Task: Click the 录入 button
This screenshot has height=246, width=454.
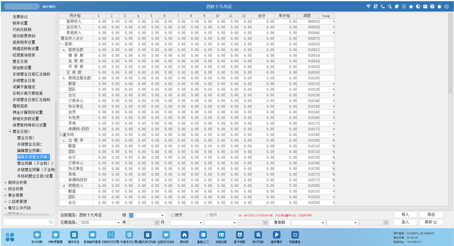Action: click(405, 222)
